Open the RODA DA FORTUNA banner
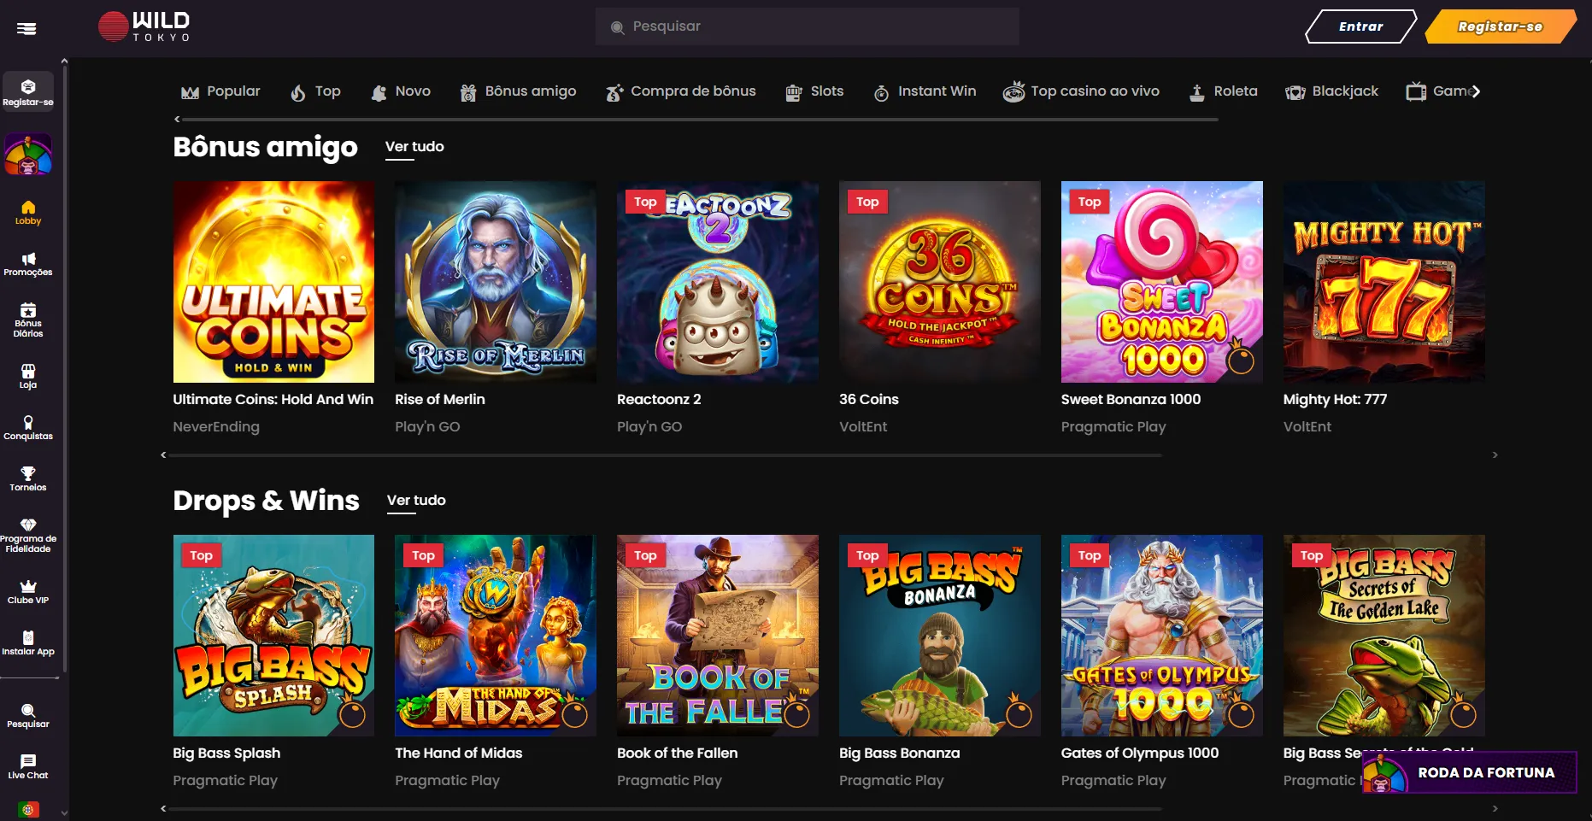Screen dimensions: 1592x821 pyautogui.click(x=1469, y=772)
